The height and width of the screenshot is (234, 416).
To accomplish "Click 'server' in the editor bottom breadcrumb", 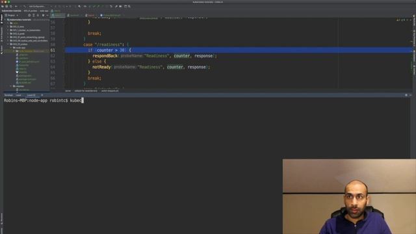I will coord(68,91).
